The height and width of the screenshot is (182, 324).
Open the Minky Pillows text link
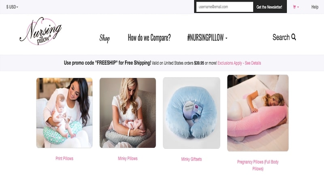click(x=128, y=159)
